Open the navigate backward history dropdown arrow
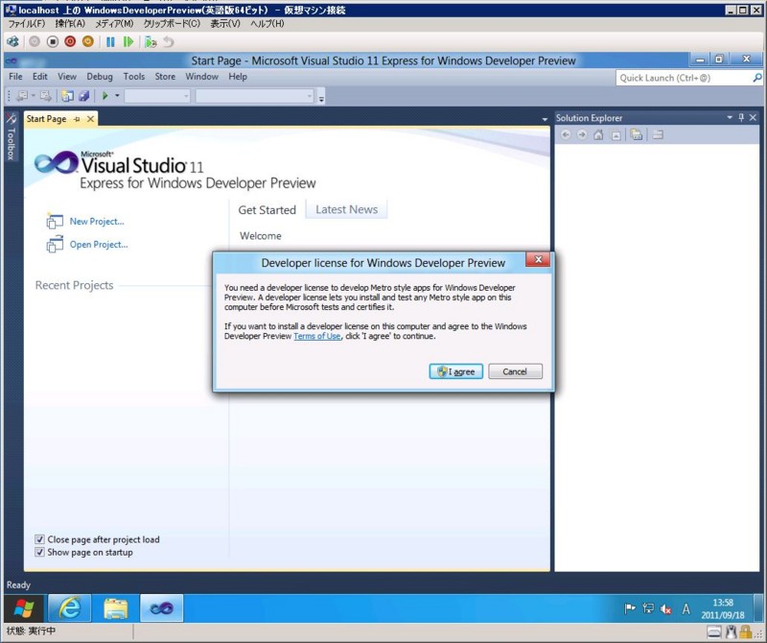Viewport: 767px width, 643px height. click(x=34, y=96)
